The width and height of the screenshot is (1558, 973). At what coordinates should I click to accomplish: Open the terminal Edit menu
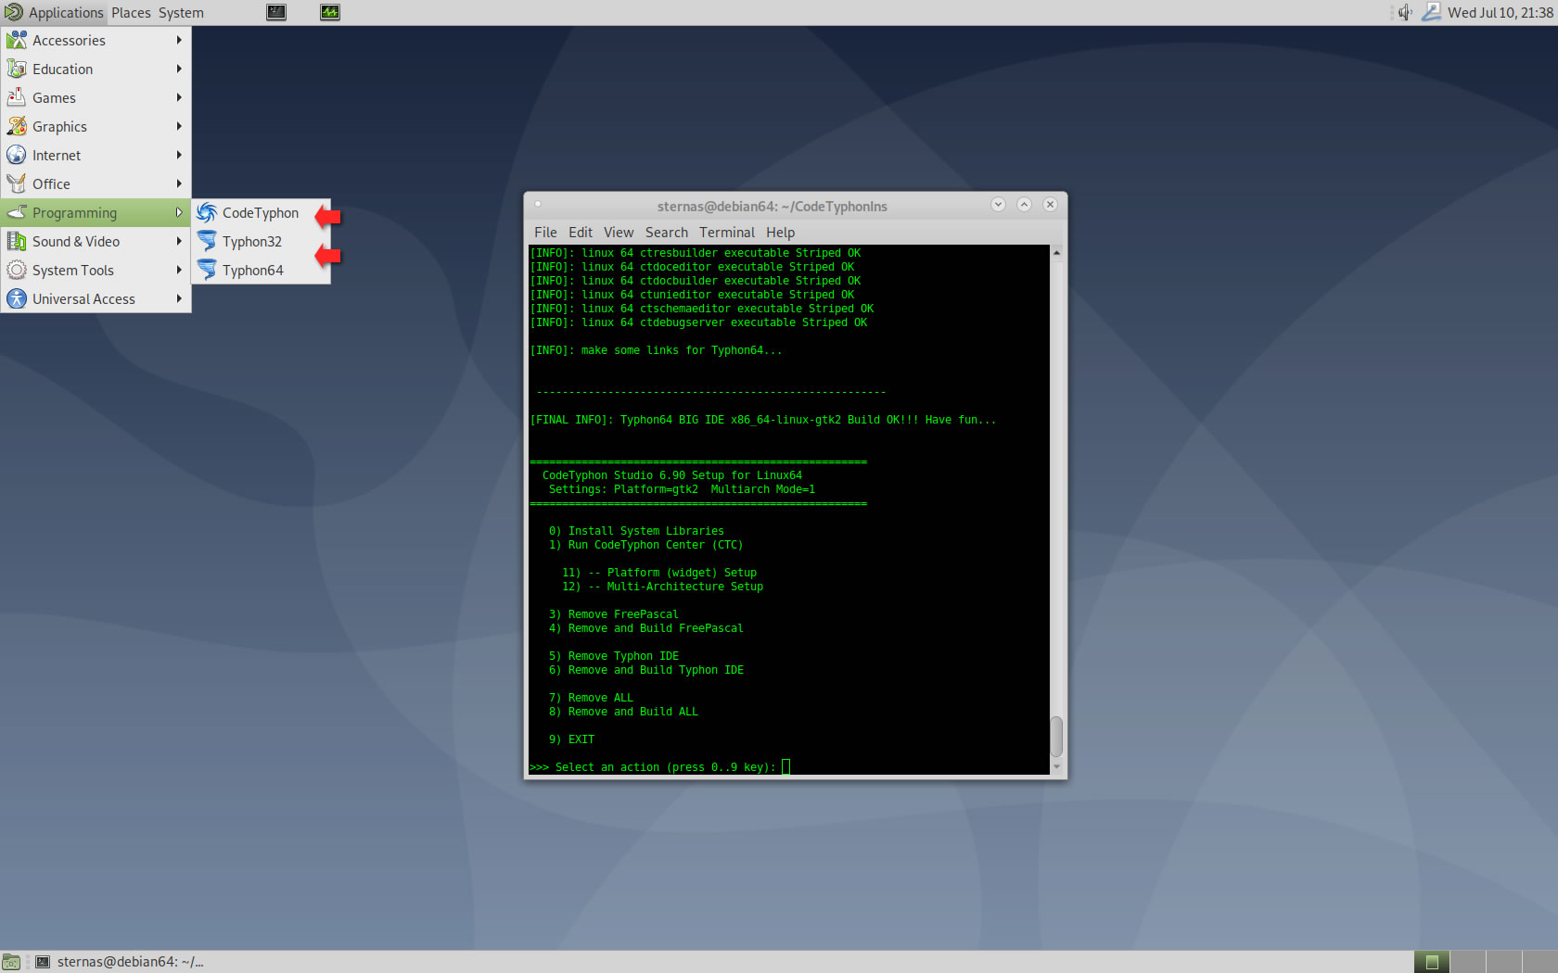(581, 233)
